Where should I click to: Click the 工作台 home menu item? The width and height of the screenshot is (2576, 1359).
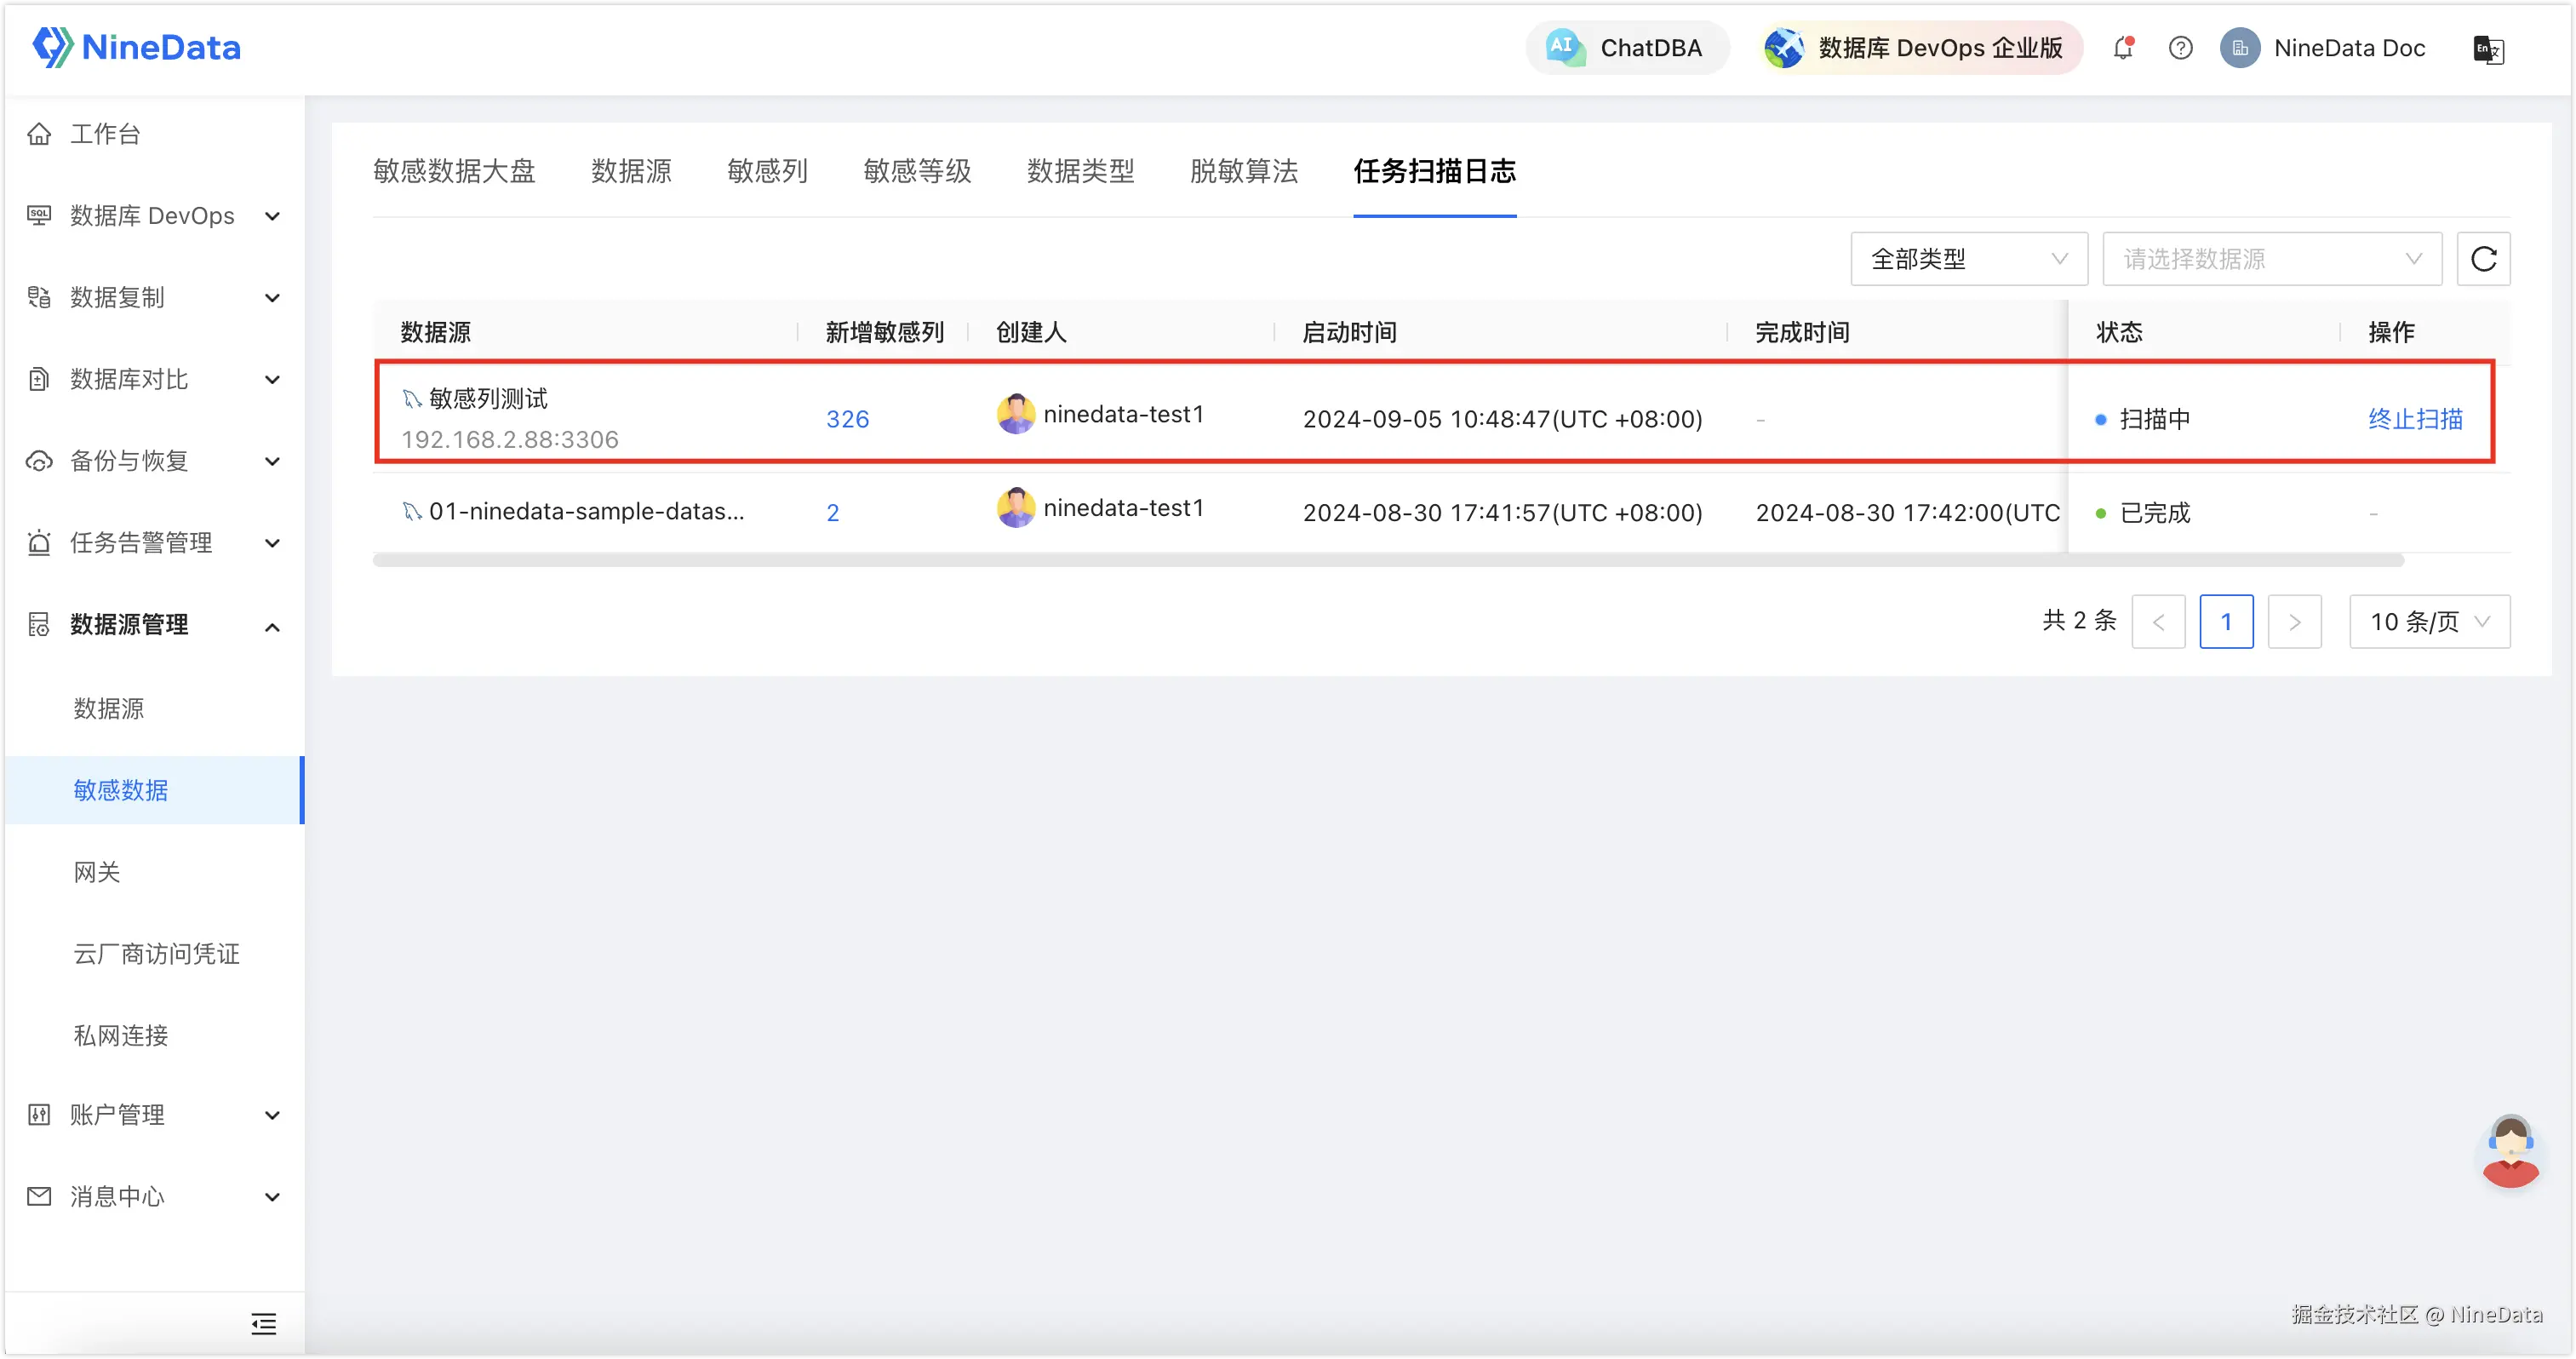105,134
